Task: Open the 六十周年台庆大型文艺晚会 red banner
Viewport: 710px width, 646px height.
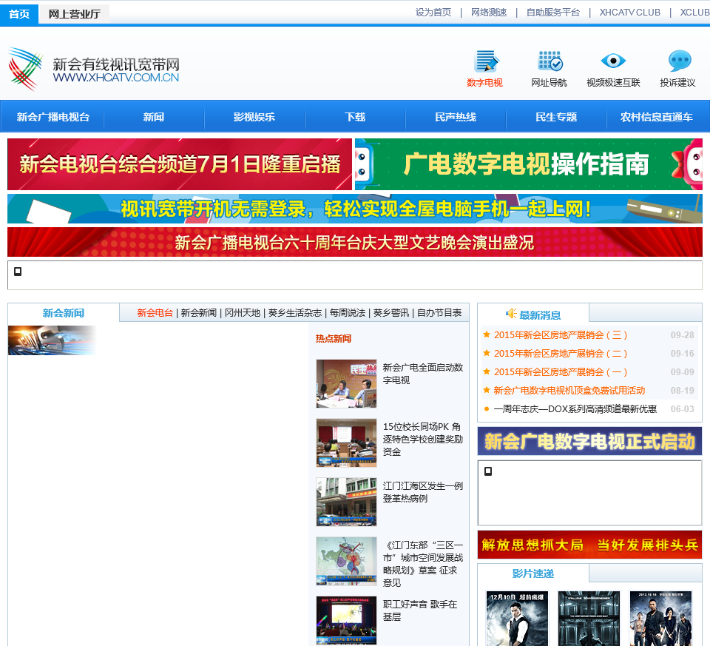Action: [354, 243]
